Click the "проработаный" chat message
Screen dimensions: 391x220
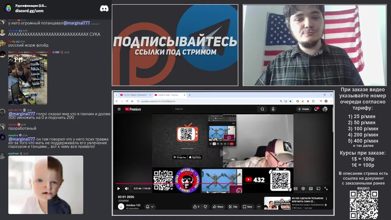pyautogui.click(x=22, y=128)
